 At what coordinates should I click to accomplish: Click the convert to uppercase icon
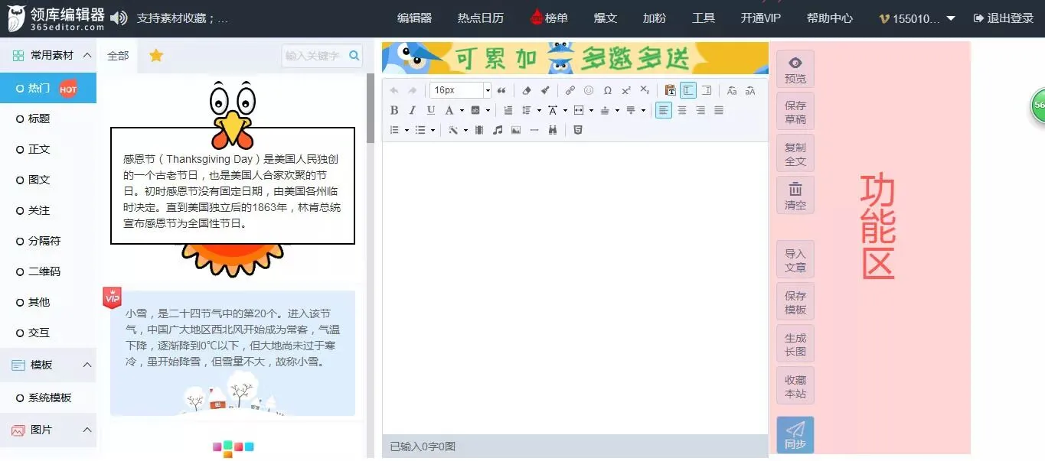(732, 90)
